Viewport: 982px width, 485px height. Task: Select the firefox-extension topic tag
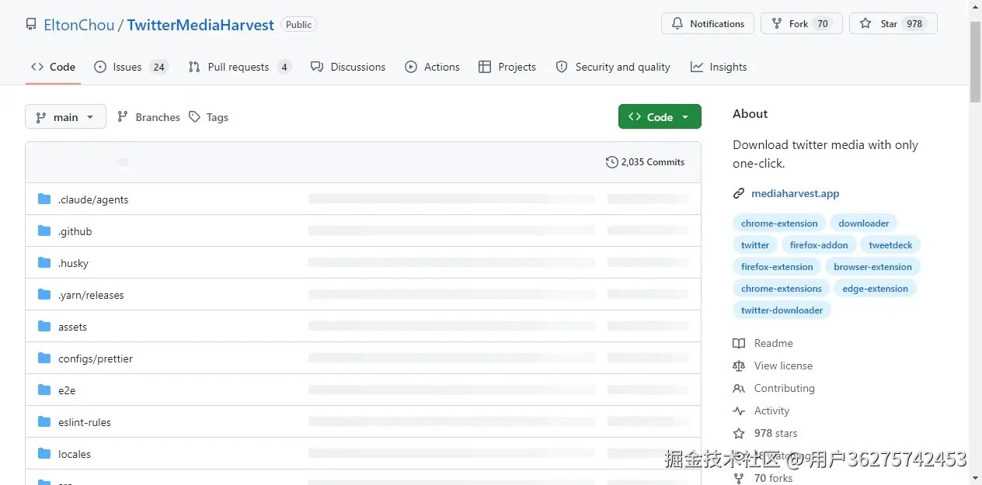tap(777, 267)
